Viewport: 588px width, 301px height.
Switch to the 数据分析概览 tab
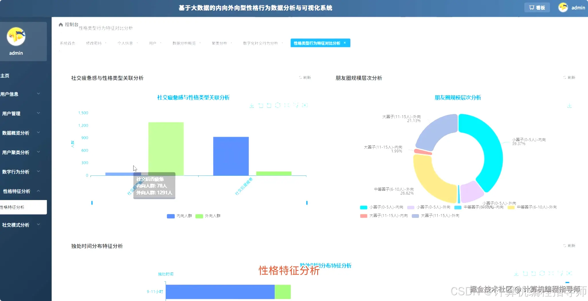coord(184,43)
